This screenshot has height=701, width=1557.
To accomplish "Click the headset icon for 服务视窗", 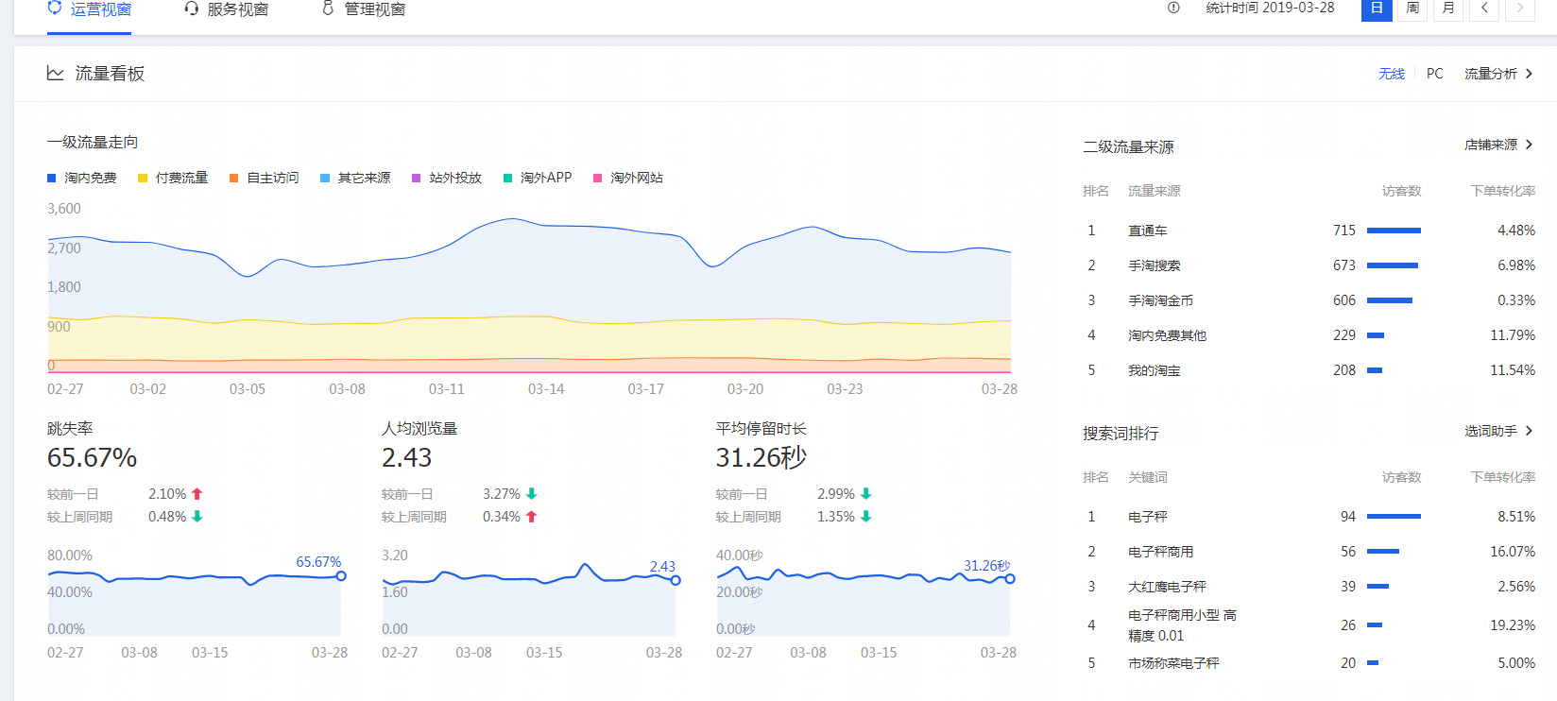I will coord(192,9).
